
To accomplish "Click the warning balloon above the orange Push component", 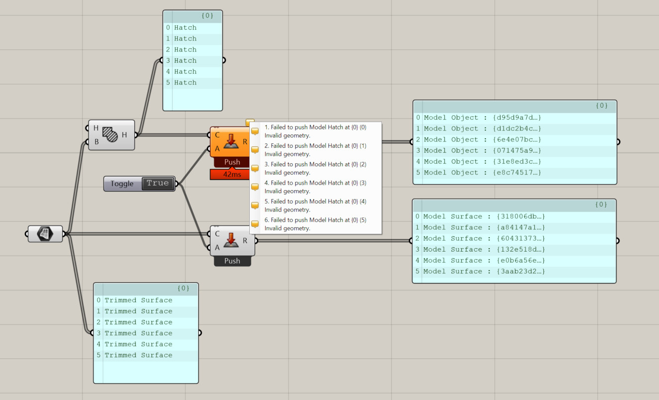I will coord(250,122).
